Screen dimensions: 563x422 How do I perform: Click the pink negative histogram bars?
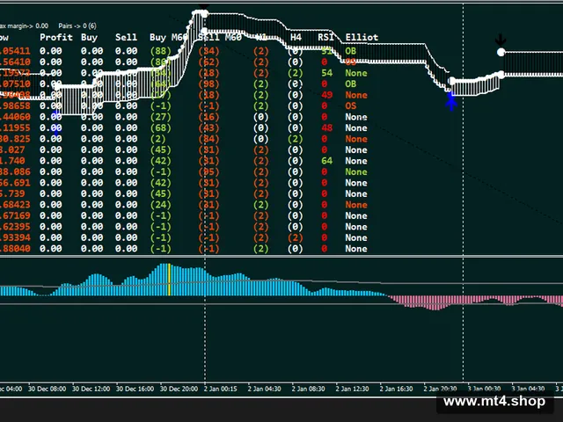(x=476, y=302)
